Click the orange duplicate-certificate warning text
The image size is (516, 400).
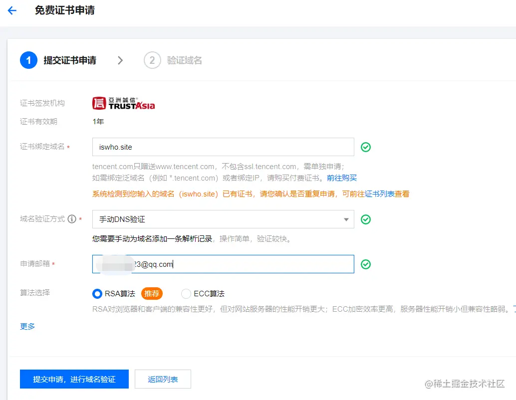coord(251,194)
